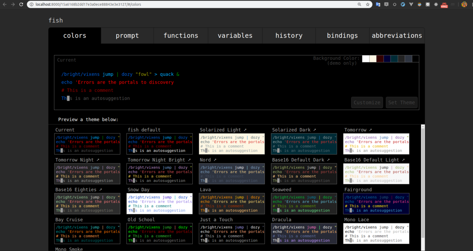Go to the history tab
The image size is (473, 251).
pos(289,36)
